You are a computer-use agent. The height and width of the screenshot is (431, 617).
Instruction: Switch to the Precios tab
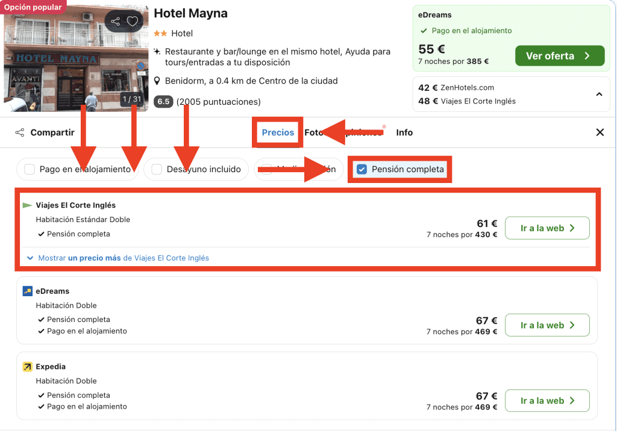click(278, 132)
